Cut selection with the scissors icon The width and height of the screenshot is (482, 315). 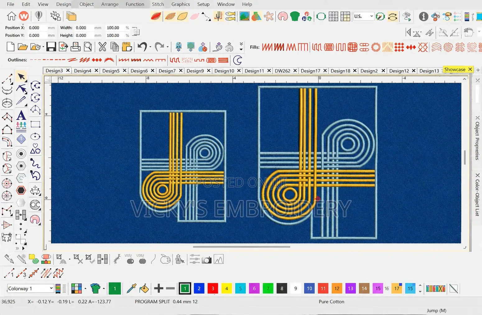click(x=102, y=47)
